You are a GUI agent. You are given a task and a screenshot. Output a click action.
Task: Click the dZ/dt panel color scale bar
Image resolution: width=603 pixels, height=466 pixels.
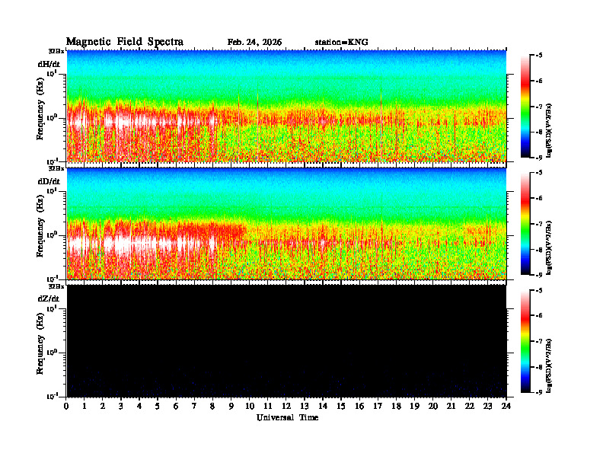coord(525,341)
